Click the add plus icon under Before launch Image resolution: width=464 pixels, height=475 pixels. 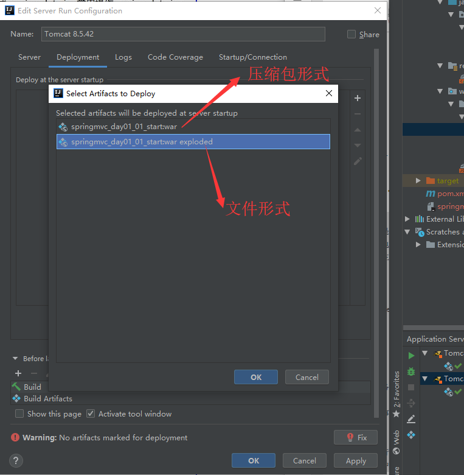[18, 373]
